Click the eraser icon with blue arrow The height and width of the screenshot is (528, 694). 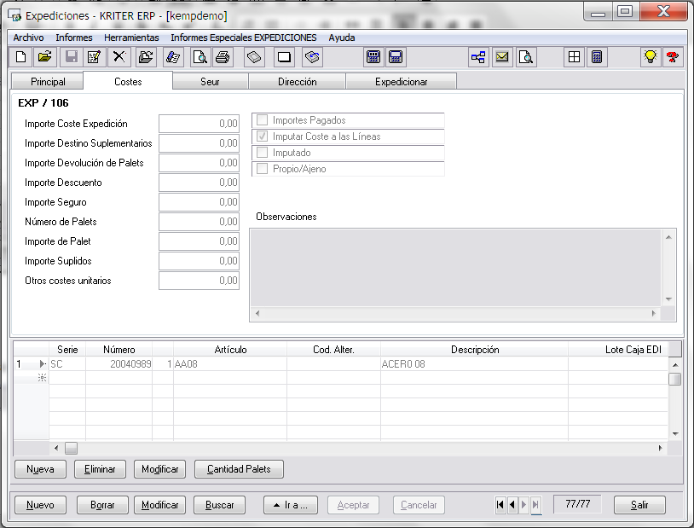[x=313, y=57]
